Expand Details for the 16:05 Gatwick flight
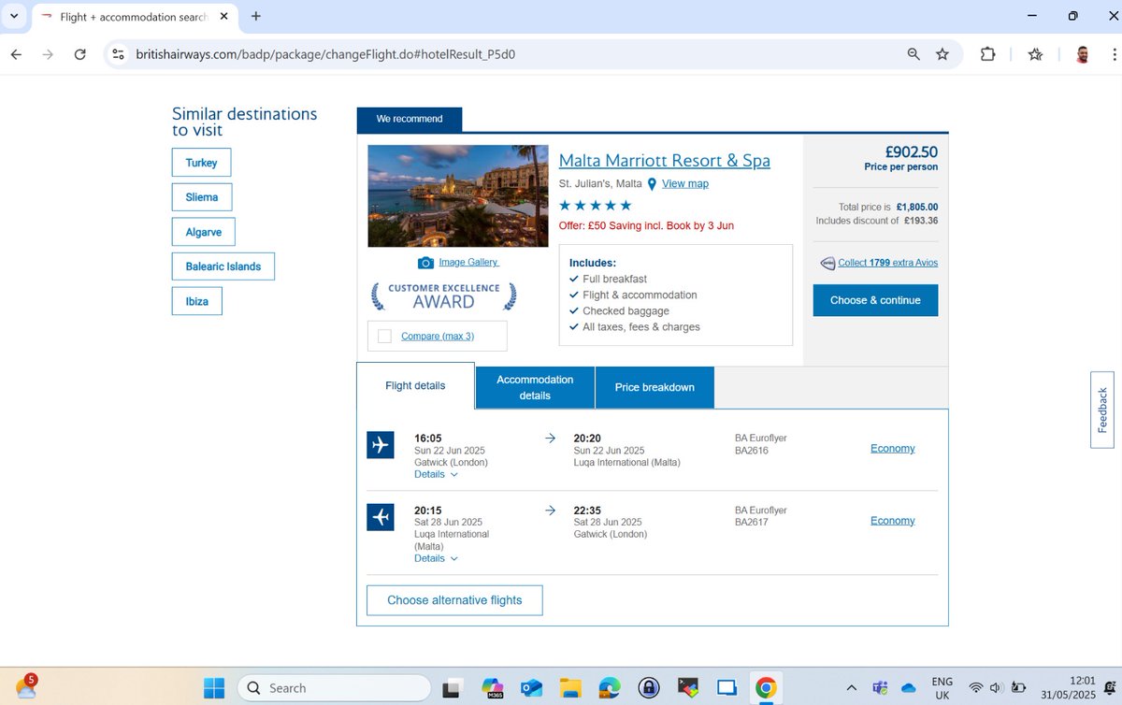1122x705 pixels. pos(436,474)
